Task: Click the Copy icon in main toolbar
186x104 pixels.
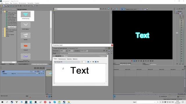Action: (19, 6)
